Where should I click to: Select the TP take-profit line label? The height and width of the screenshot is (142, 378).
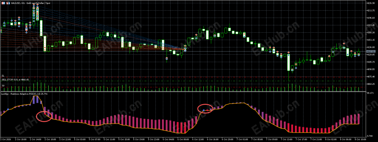pyautogui.click(x=3, y=86)
